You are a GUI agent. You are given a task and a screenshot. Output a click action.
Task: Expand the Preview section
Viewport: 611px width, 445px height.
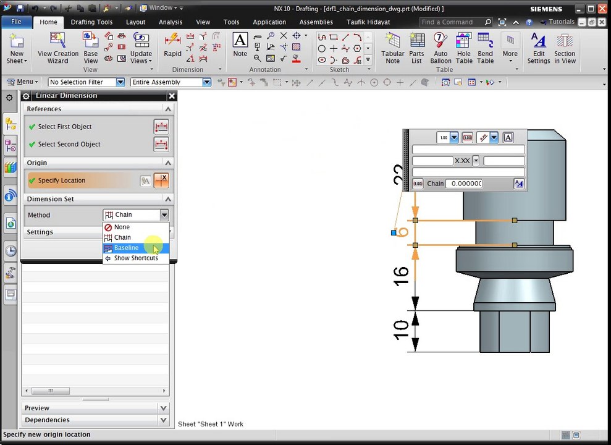tap(163, 408)
